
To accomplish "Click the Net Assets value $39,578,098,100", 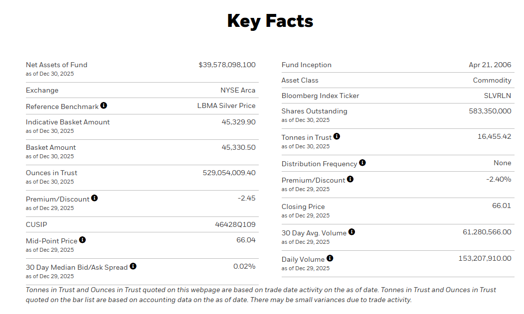I will pos(227,65).
